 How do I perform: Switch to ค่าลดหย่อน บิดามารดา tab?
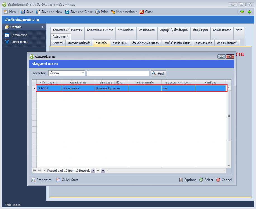click(x=67, y=30)
